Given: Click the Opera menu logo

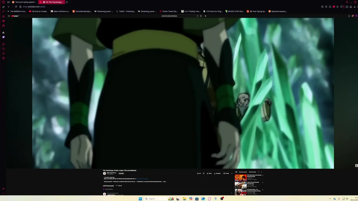Looking at the screenshot, I should click(x=3, y=2).
